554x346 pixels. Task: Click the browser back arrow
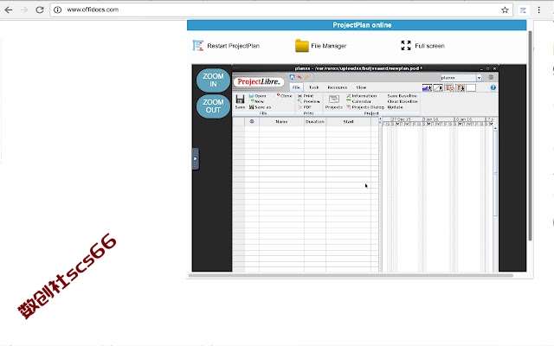[9, 10]
